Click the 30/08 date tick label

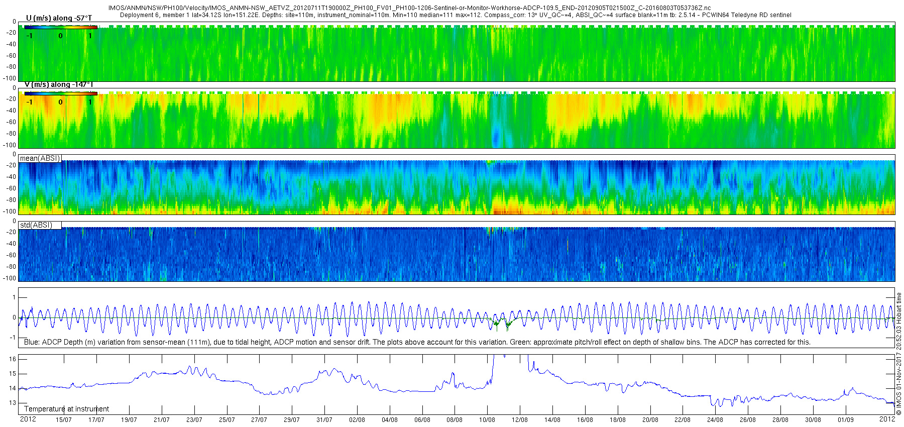(813, 420)
